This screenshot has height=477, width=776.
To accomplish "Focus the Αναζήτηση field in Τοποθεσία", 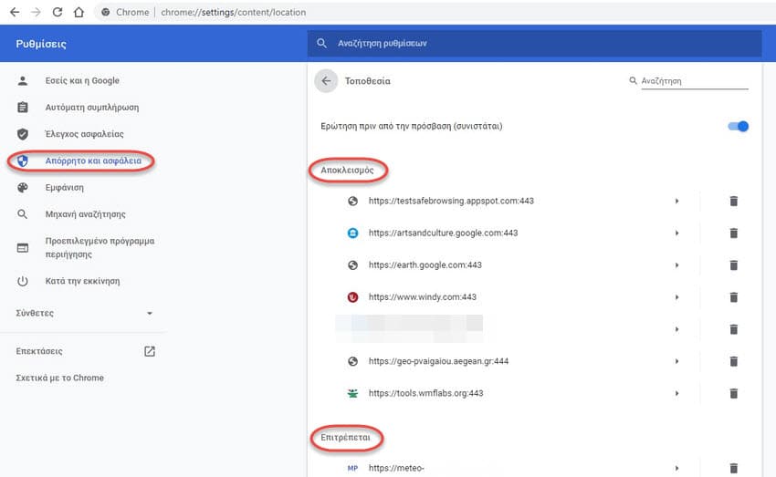I will tap(694, 81).
